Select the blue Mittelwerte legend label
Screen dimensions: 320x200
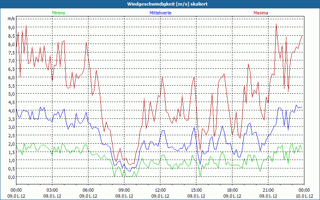(160, 13)
